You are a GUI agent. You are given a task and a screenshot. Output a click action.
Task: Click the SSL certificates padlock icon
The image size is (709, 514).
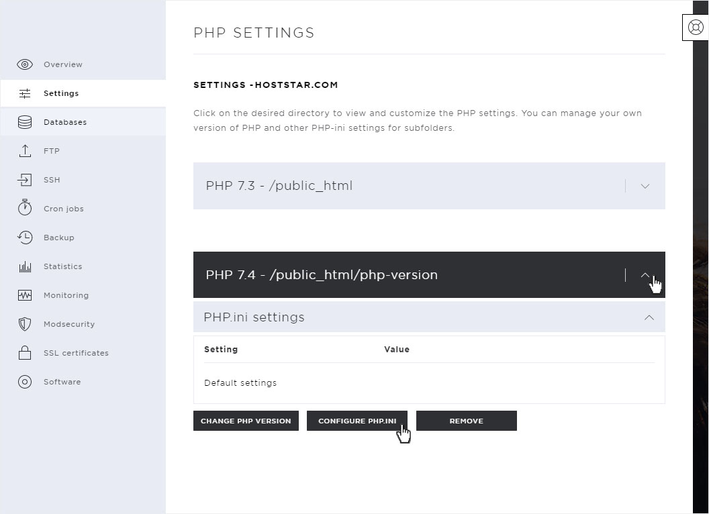click(x=25, y=352)
